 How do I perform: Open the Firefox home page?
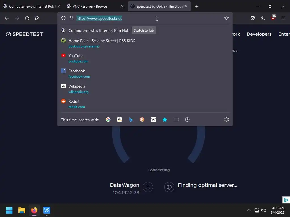coord(37,18)
